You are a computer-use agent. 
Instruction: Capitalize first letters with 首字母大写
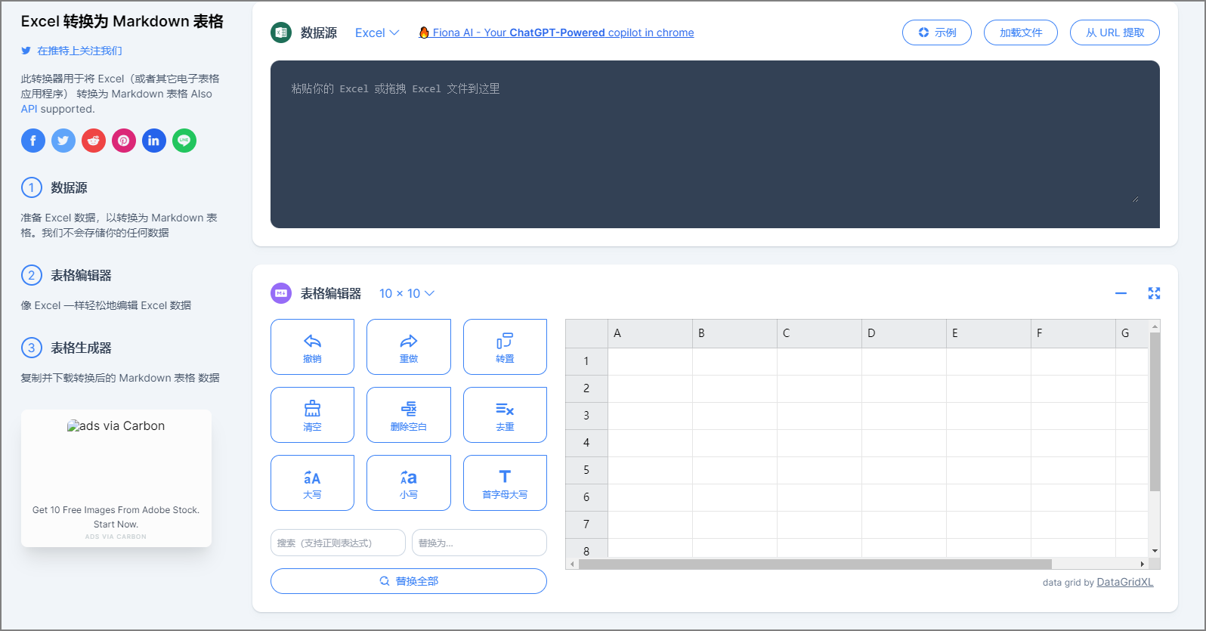[x=505, y=483]
